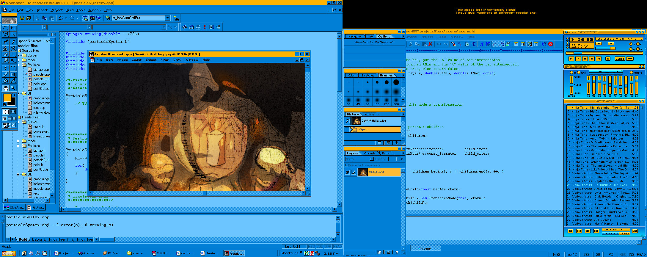
Task: Open particle.cpp under Source Files Particles
Action: 41,74
